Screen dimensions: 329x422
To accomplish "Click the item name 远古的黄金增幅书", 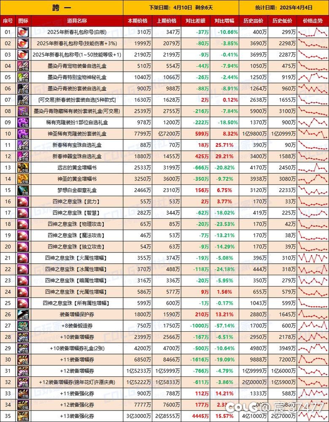I will click(x=77, y=168).
